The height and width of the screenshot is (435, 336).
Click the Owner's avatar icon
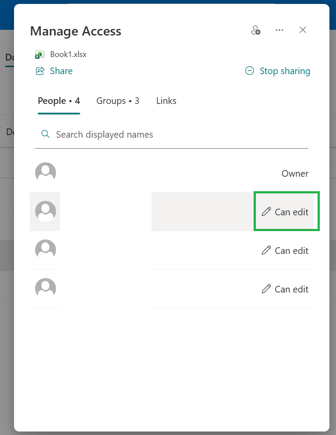46,173
